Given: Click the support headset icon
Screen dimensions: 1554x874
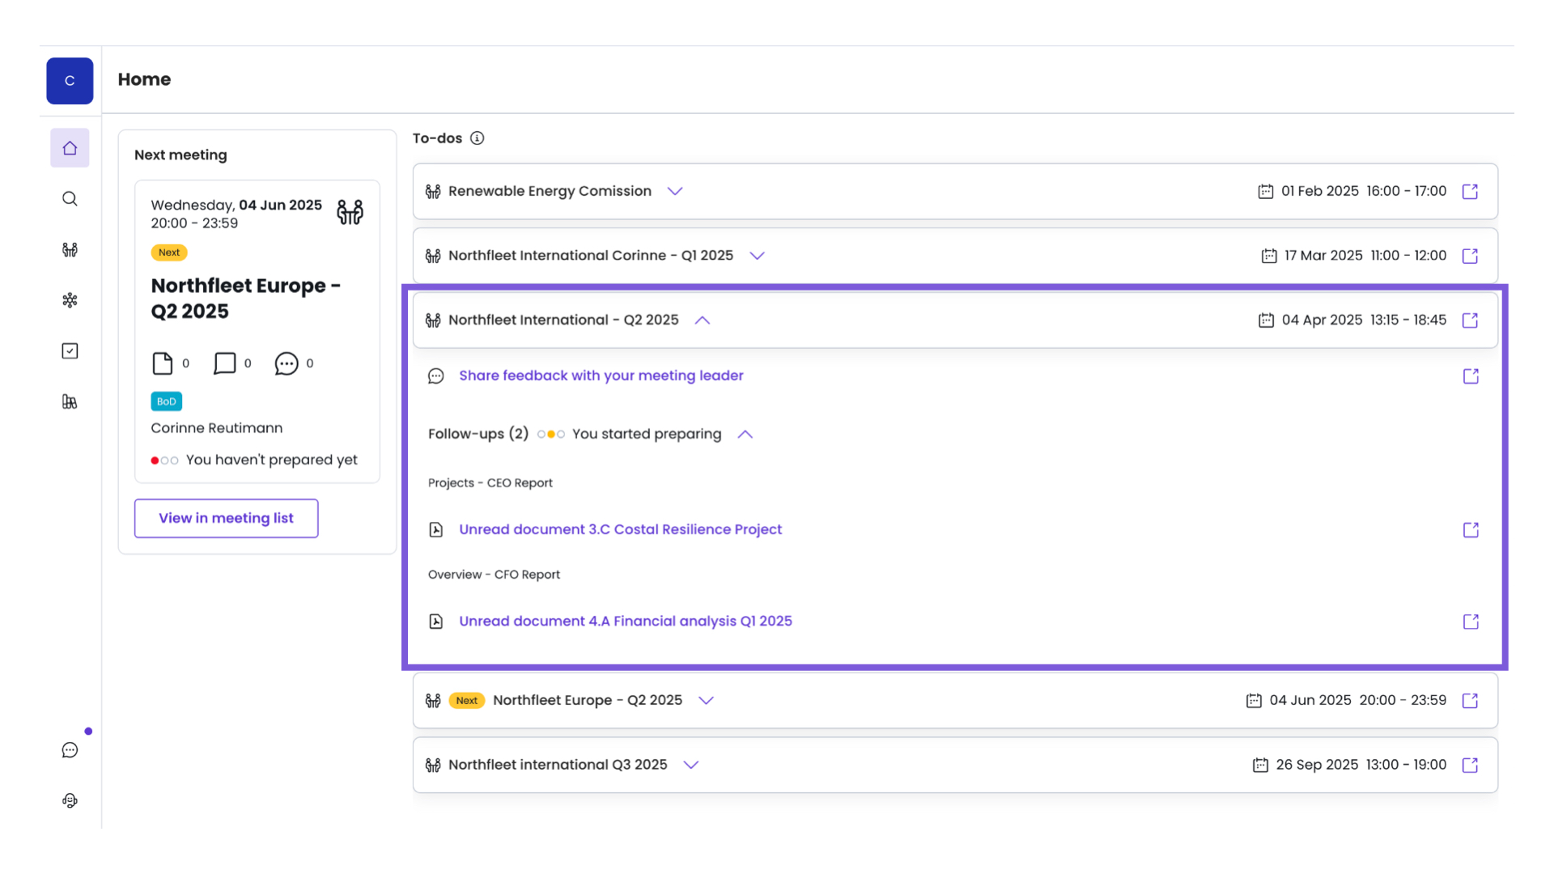Looking at the screenshot, I should pos(70,800).
